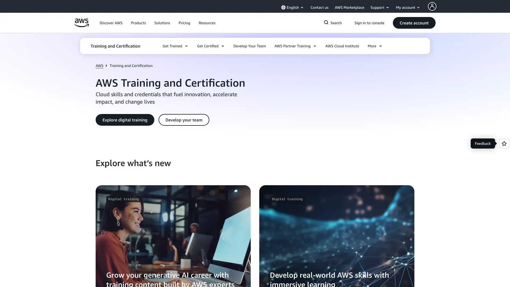Open the More dropdown menu

click(375, 46)
